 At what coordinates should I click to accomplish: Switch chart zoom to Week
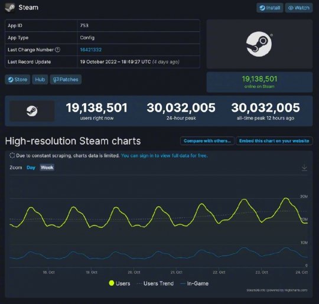coord(47,168)
